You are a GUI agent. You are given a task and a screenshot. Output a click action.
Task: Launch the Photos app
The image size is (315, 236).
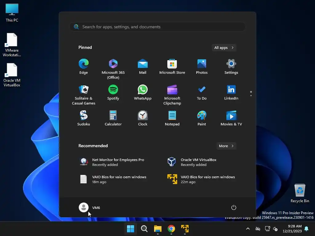202,67
